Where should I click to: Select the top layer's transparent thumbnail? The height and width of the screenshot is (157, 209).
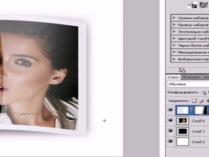coord(183,110)
